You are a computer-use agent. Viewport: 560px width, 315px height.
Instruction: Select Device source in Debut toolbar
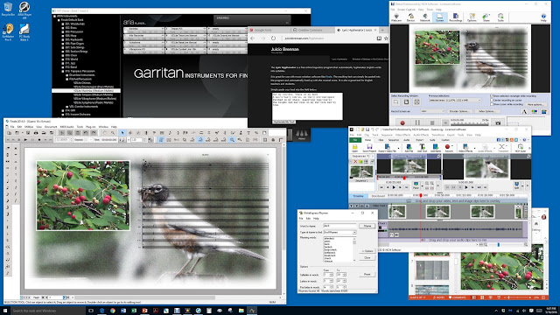tap(410, 17)
